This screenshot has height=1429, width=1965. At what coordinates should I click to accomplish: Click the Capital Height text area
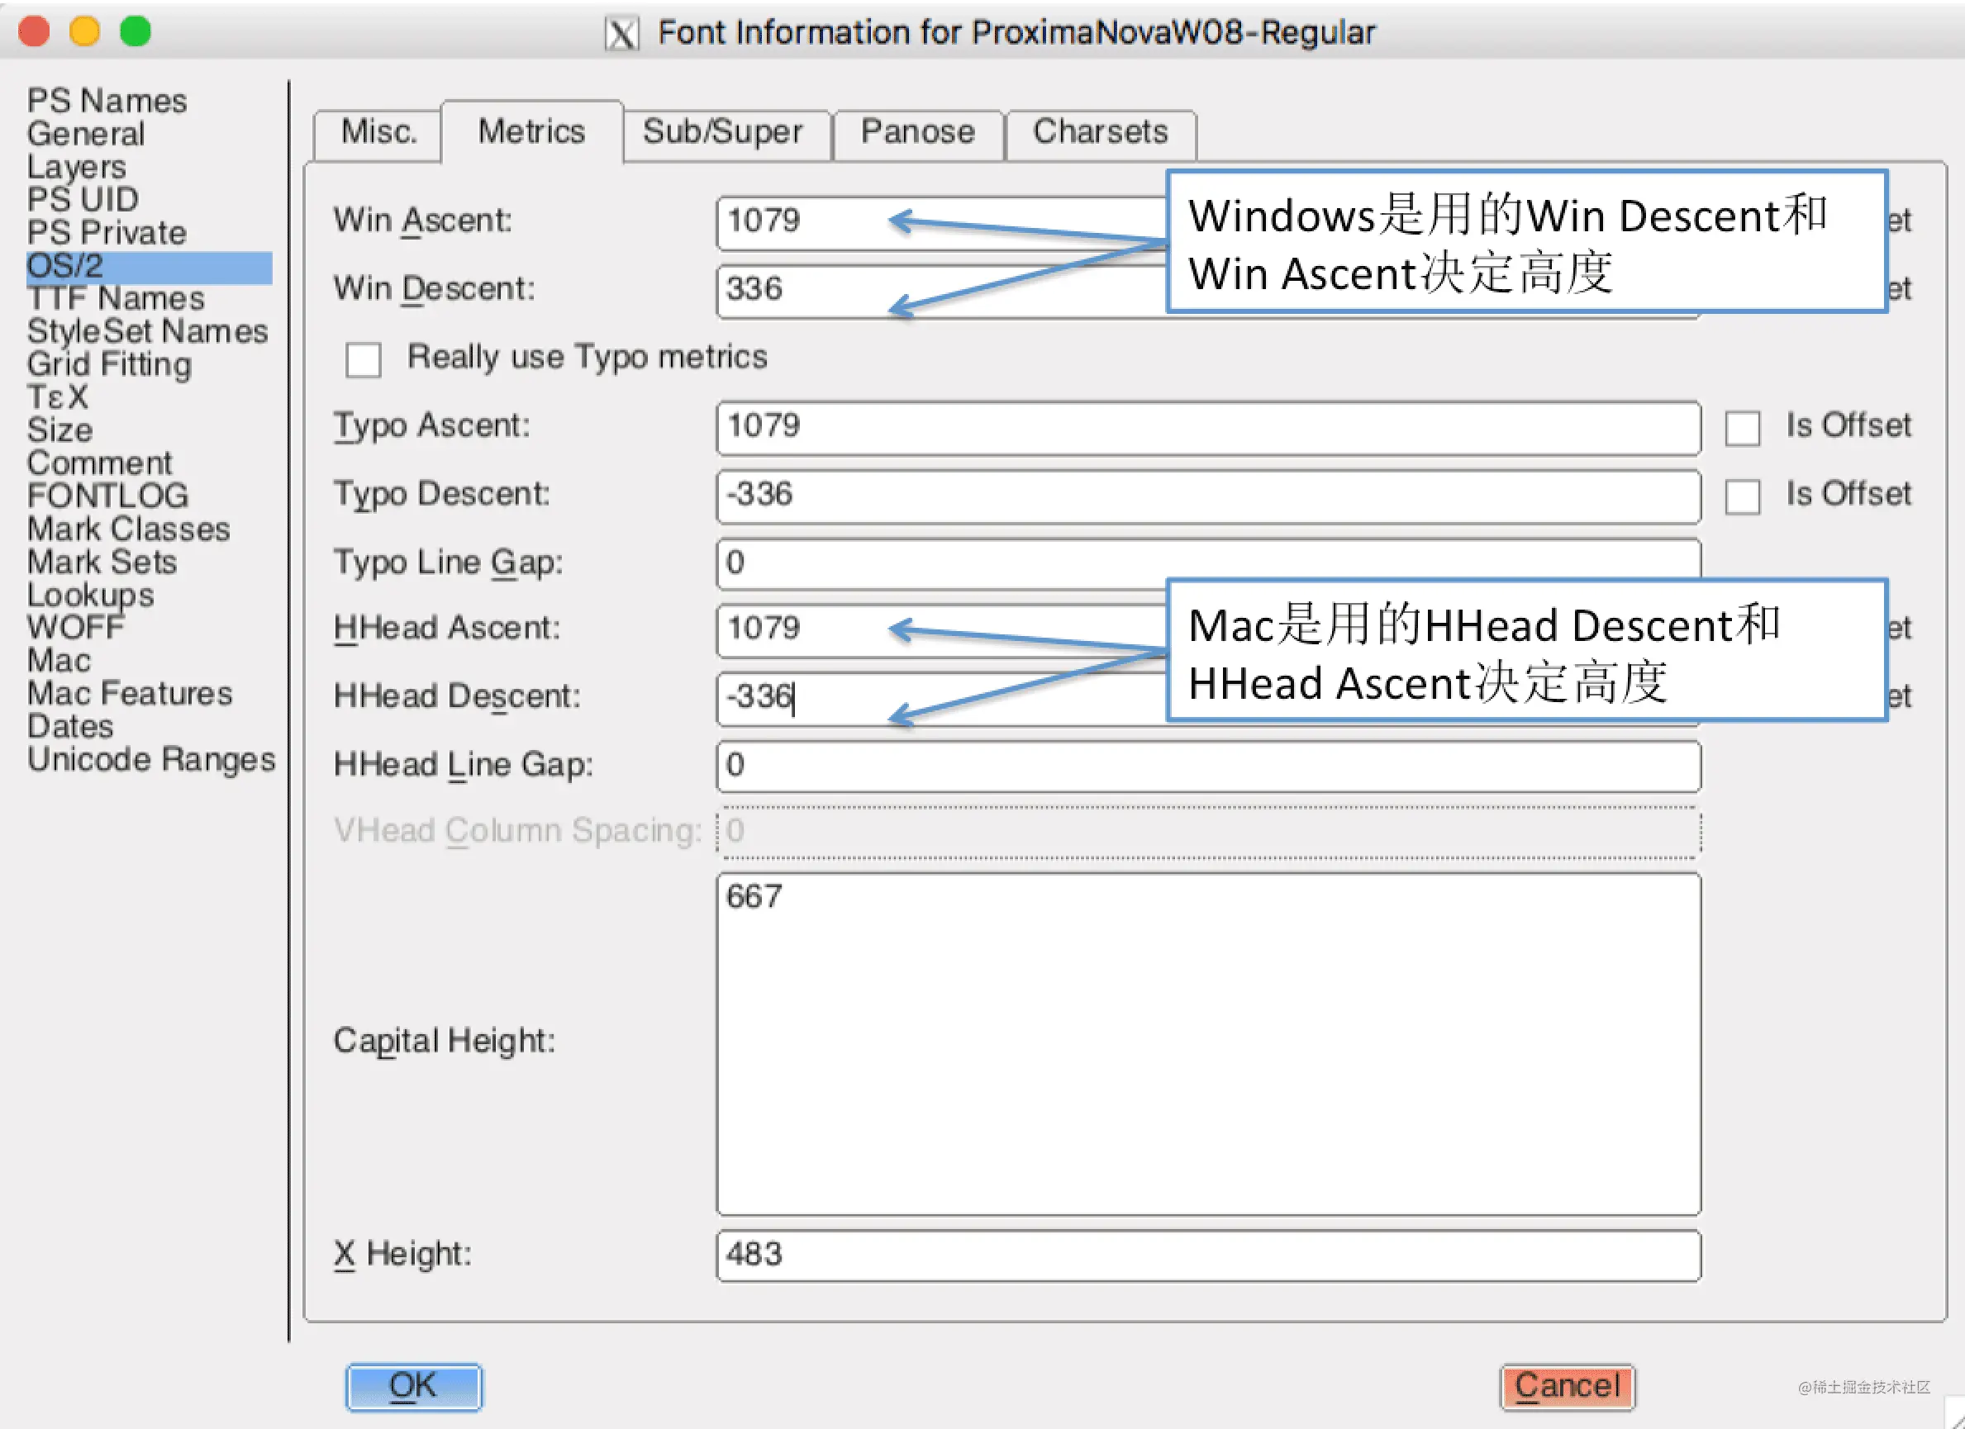[1209, 1043]
